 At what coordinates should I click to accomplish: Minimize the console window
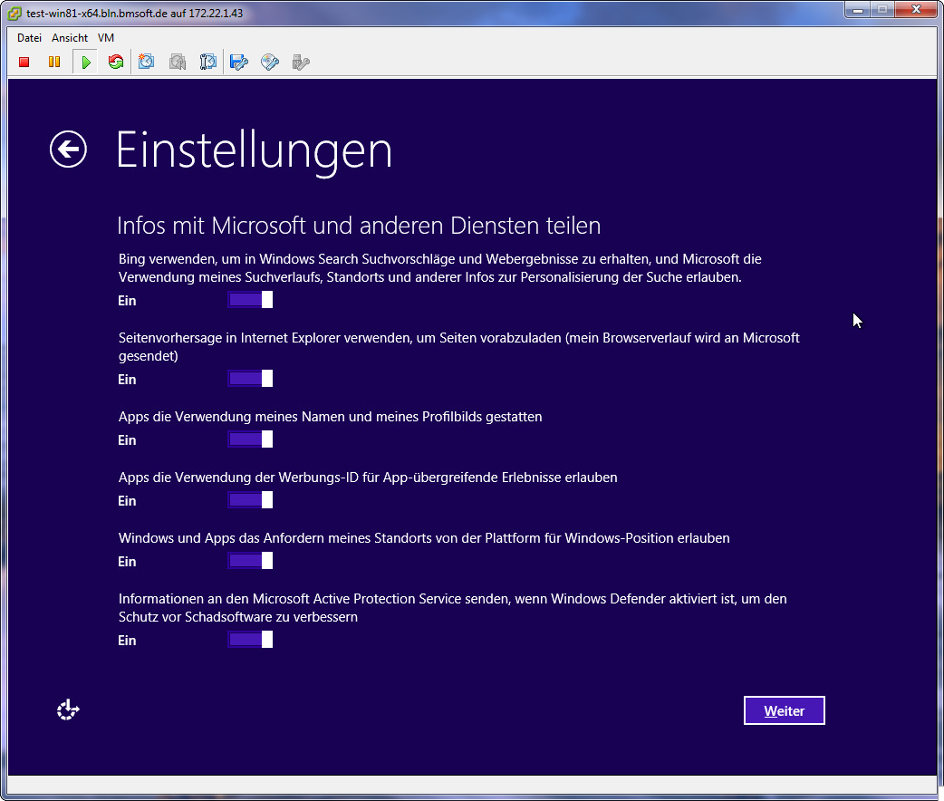858,10
